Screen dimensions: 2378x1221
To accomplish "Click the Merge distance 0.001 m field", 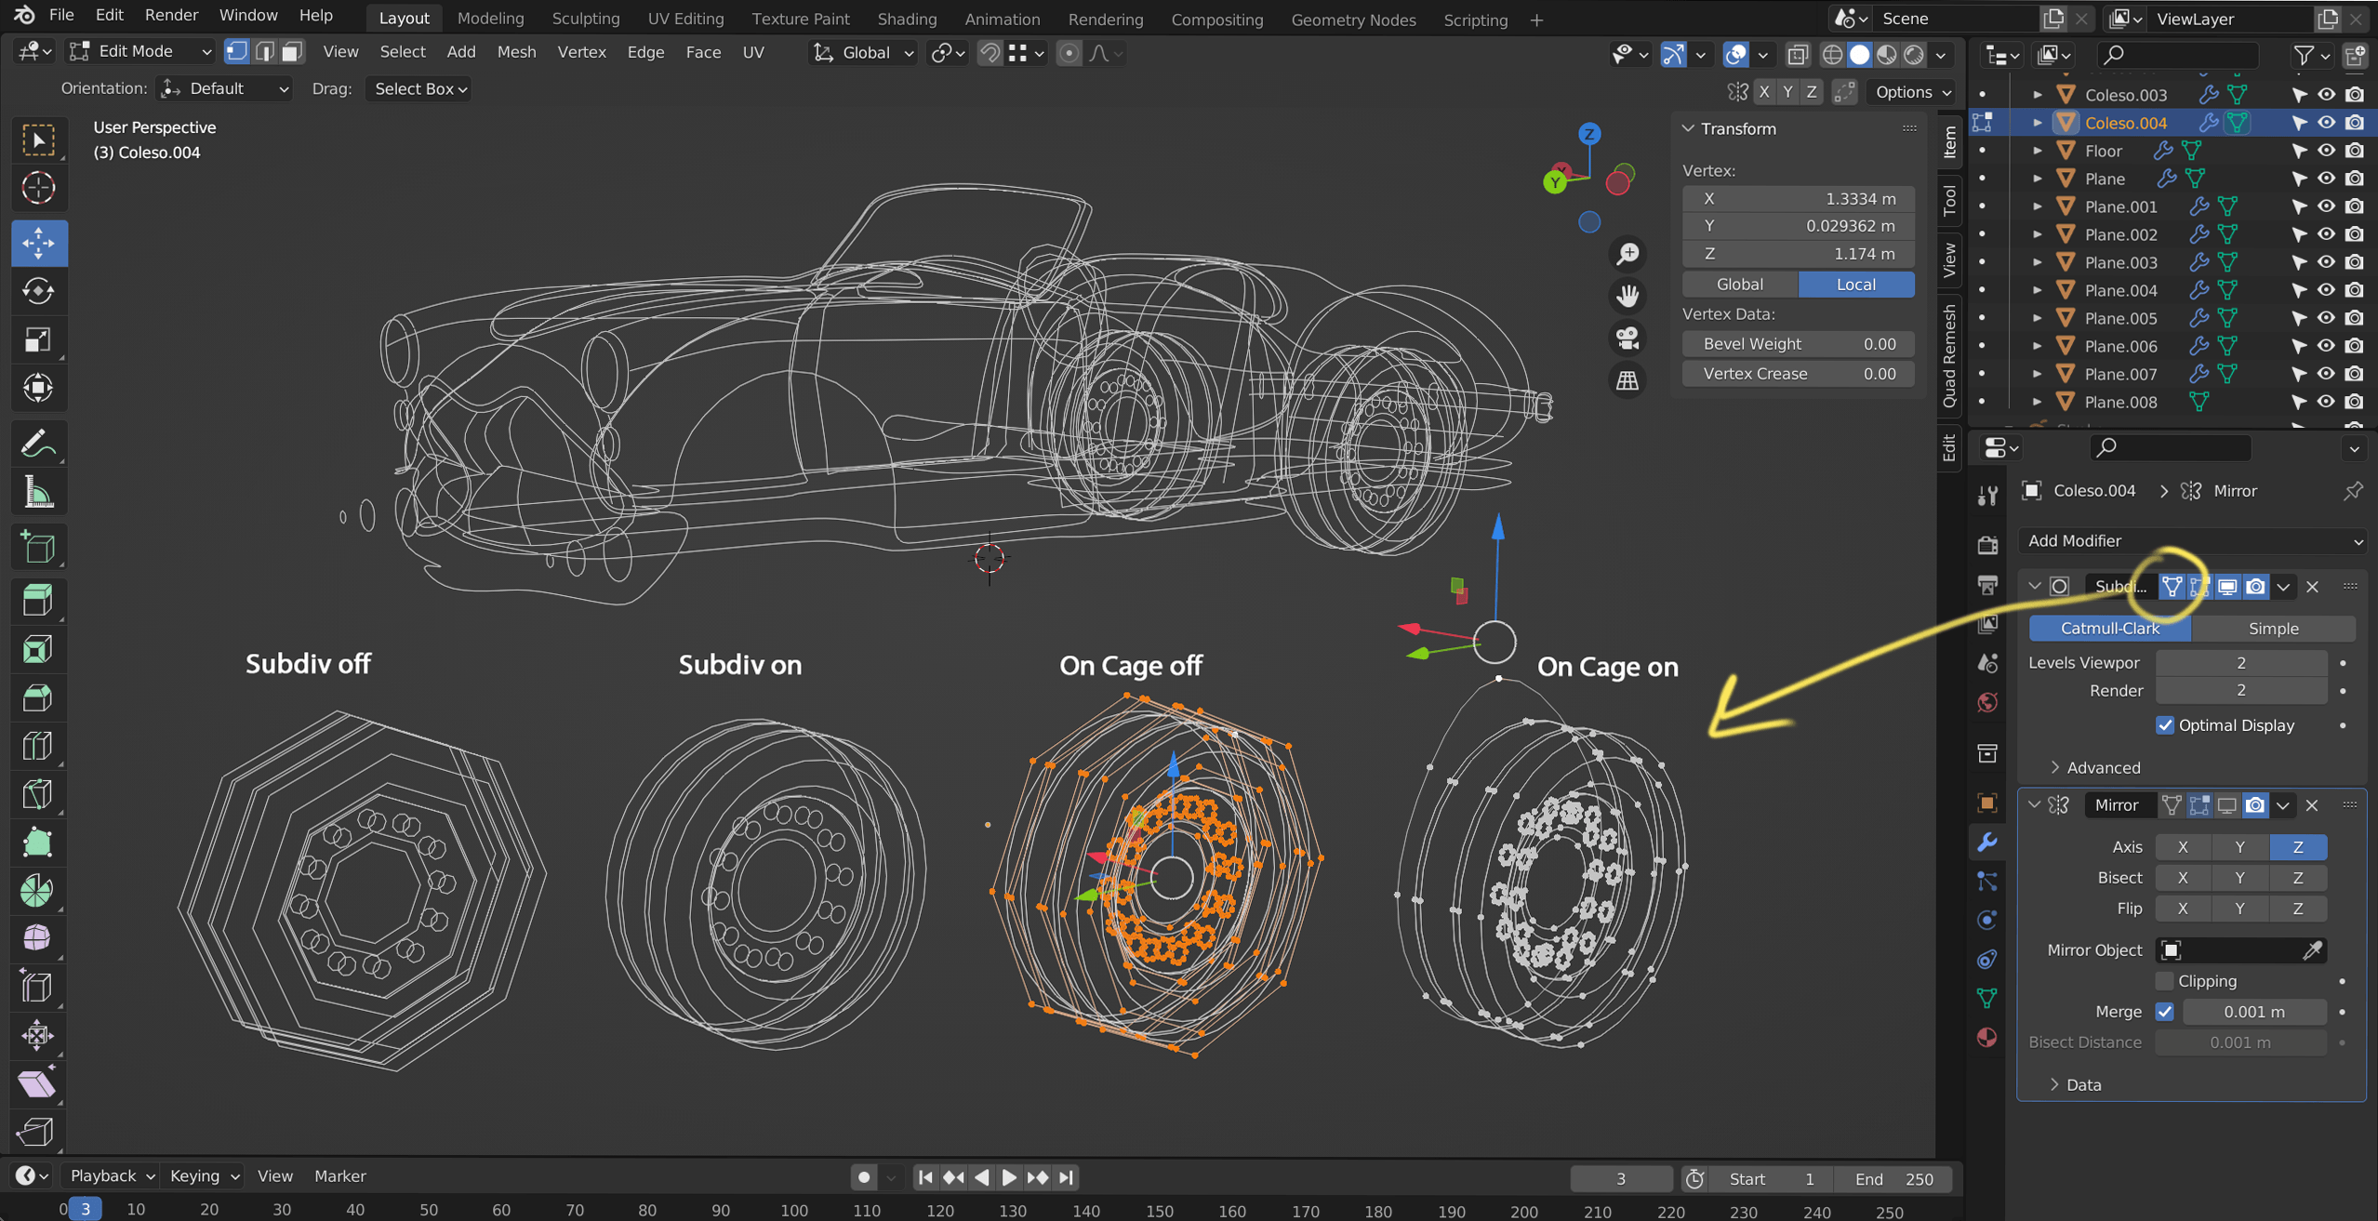I will (x=2254, y=1012).
